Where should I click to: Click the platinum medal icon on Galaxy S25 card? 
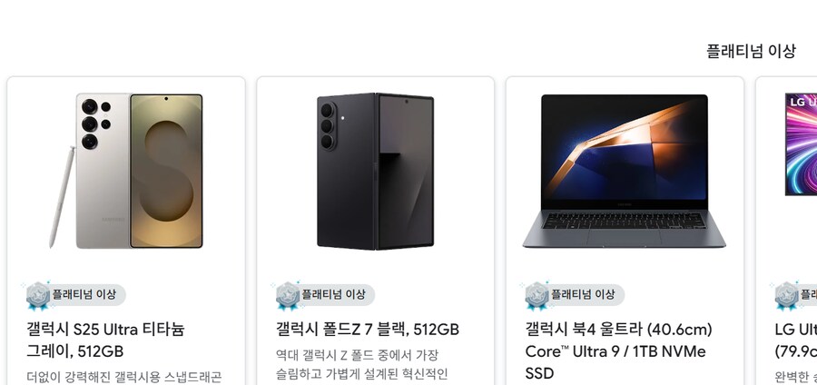pyautogui.click(x=37, y=296)
